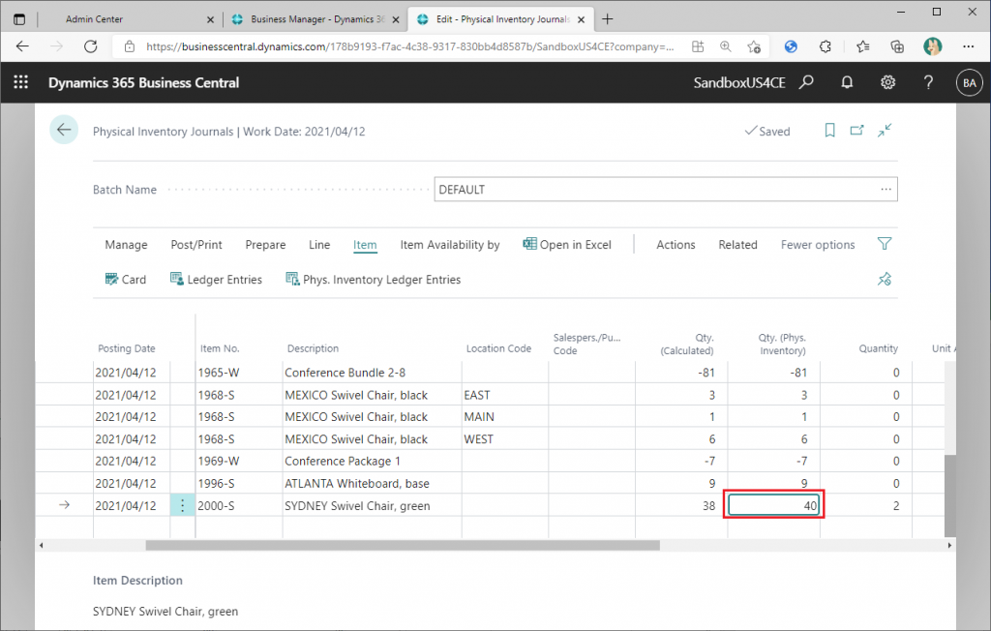Add this page to browser favorites
This screenshot has width=991, height=631.
[753, 46]
